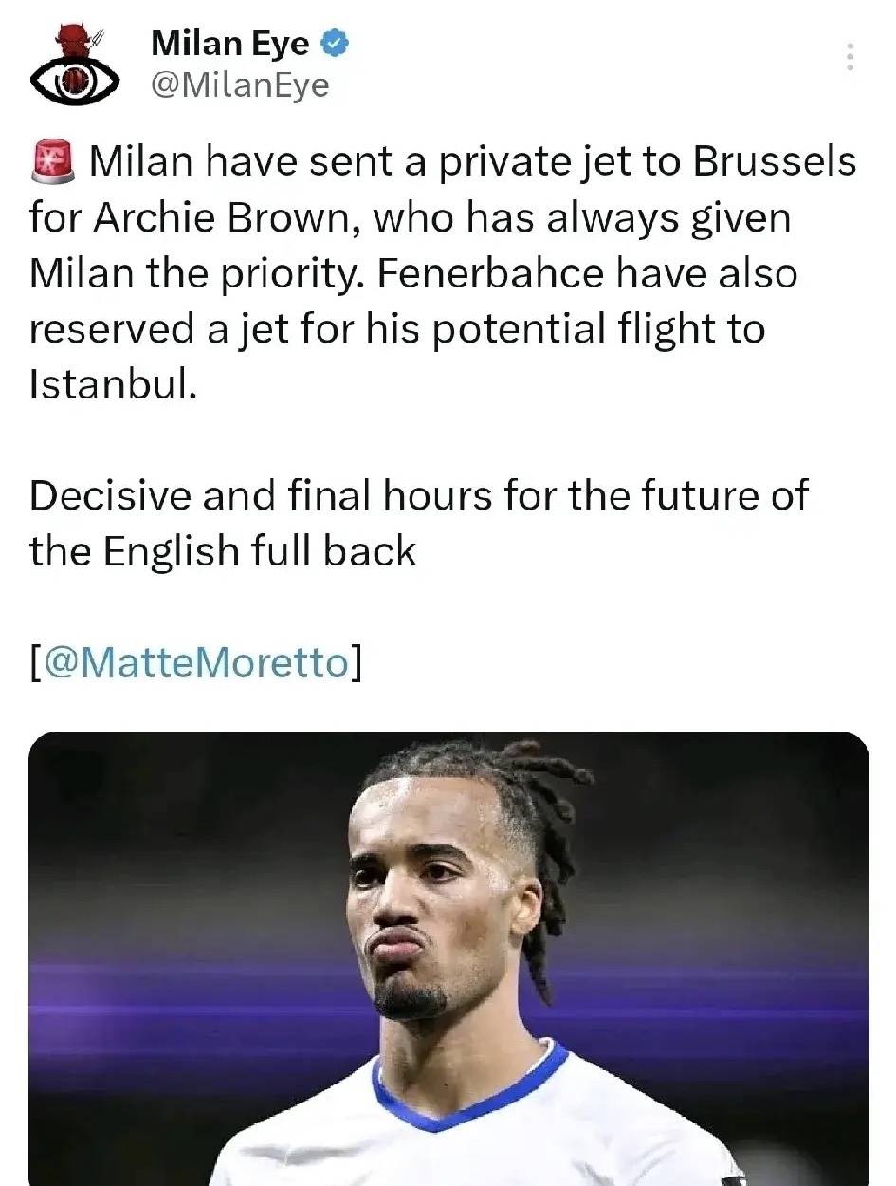Click the line starting 'reserved a jet'
Viewport: 896px width, 1186px height.
(396, 330)
